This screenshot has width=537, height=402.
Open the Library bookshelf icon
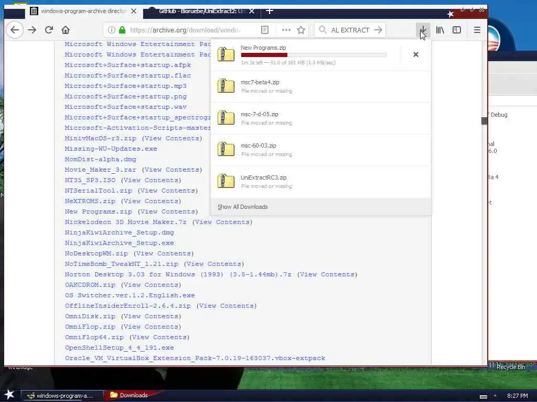pos(440,30)
